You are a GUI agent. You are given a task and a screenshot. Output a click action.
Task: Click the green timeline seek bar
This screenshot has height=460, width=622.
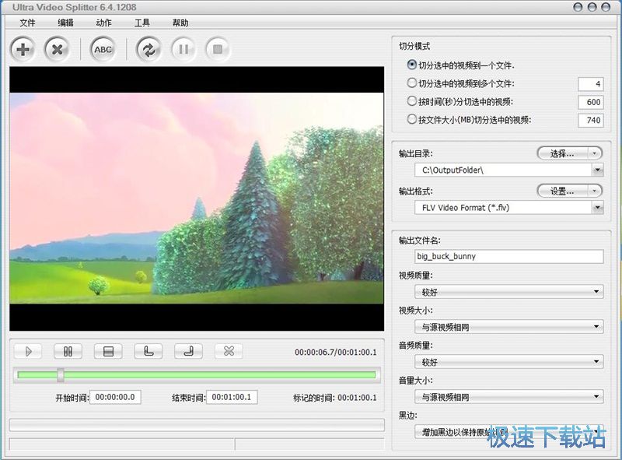coord(197,375)
